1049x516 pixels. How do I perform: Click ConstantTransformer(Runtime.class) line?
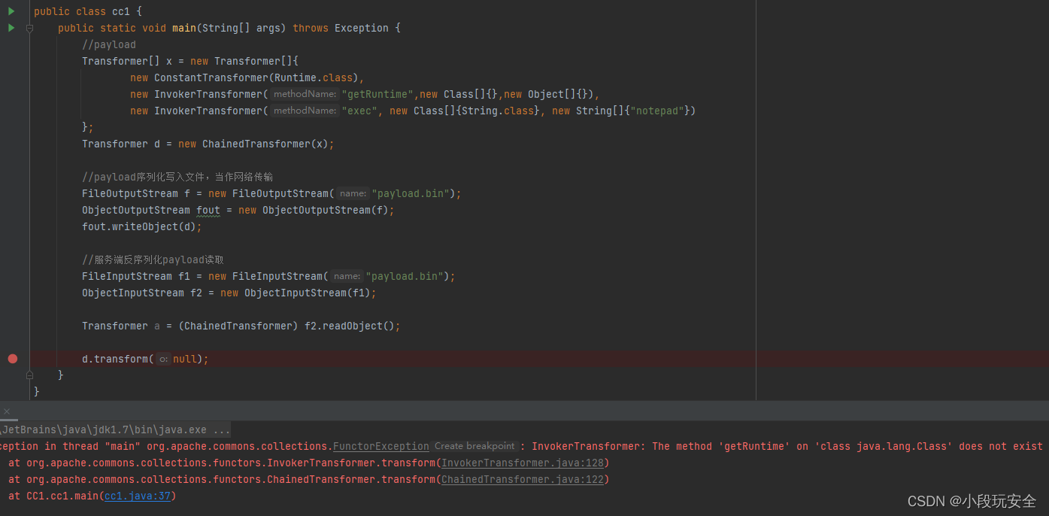pyautogui.click(x=247, y=77)
